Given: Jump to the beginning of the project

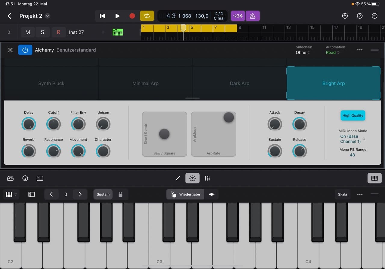Looking at the screenshot, I should click(x=103, y=16).
